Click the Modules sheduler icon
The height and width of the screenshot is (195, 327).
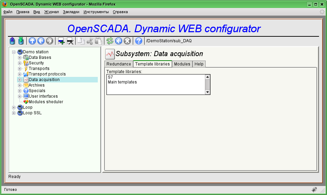pos(26,102)
